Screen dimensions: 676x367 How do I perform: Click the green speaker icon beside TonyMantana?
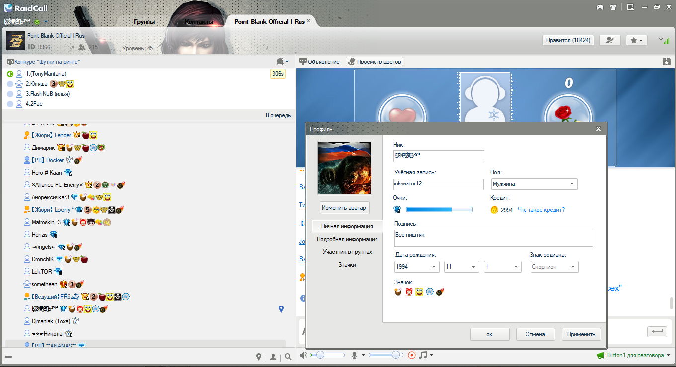tap(10, 74)
